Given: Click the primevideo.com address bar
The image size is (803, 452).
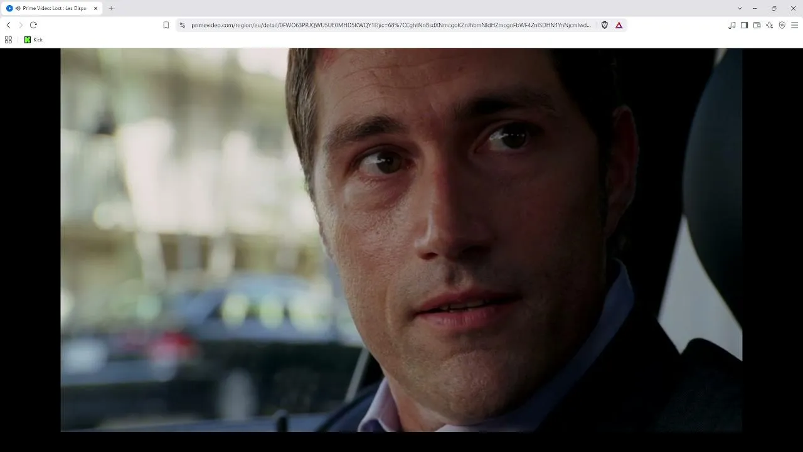Looking at the screenshot, I should (x=391, y=25).
